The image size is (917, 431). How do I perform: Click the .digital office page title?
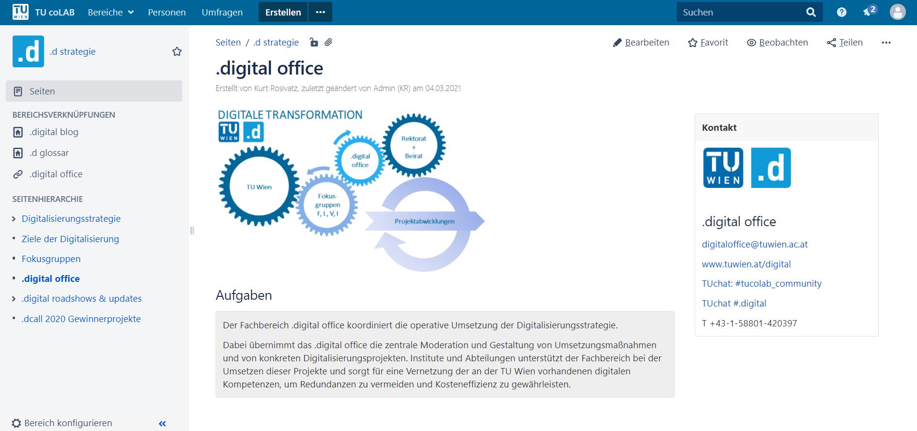[269, 68]
